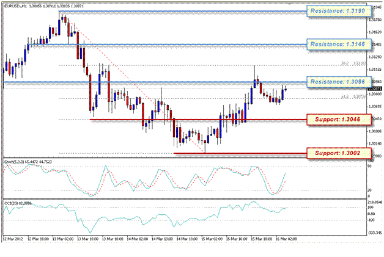Click the '12 Mar 18:00' time label
The height and width of the screenshot is (257, 384).
[x=38, y=239]
